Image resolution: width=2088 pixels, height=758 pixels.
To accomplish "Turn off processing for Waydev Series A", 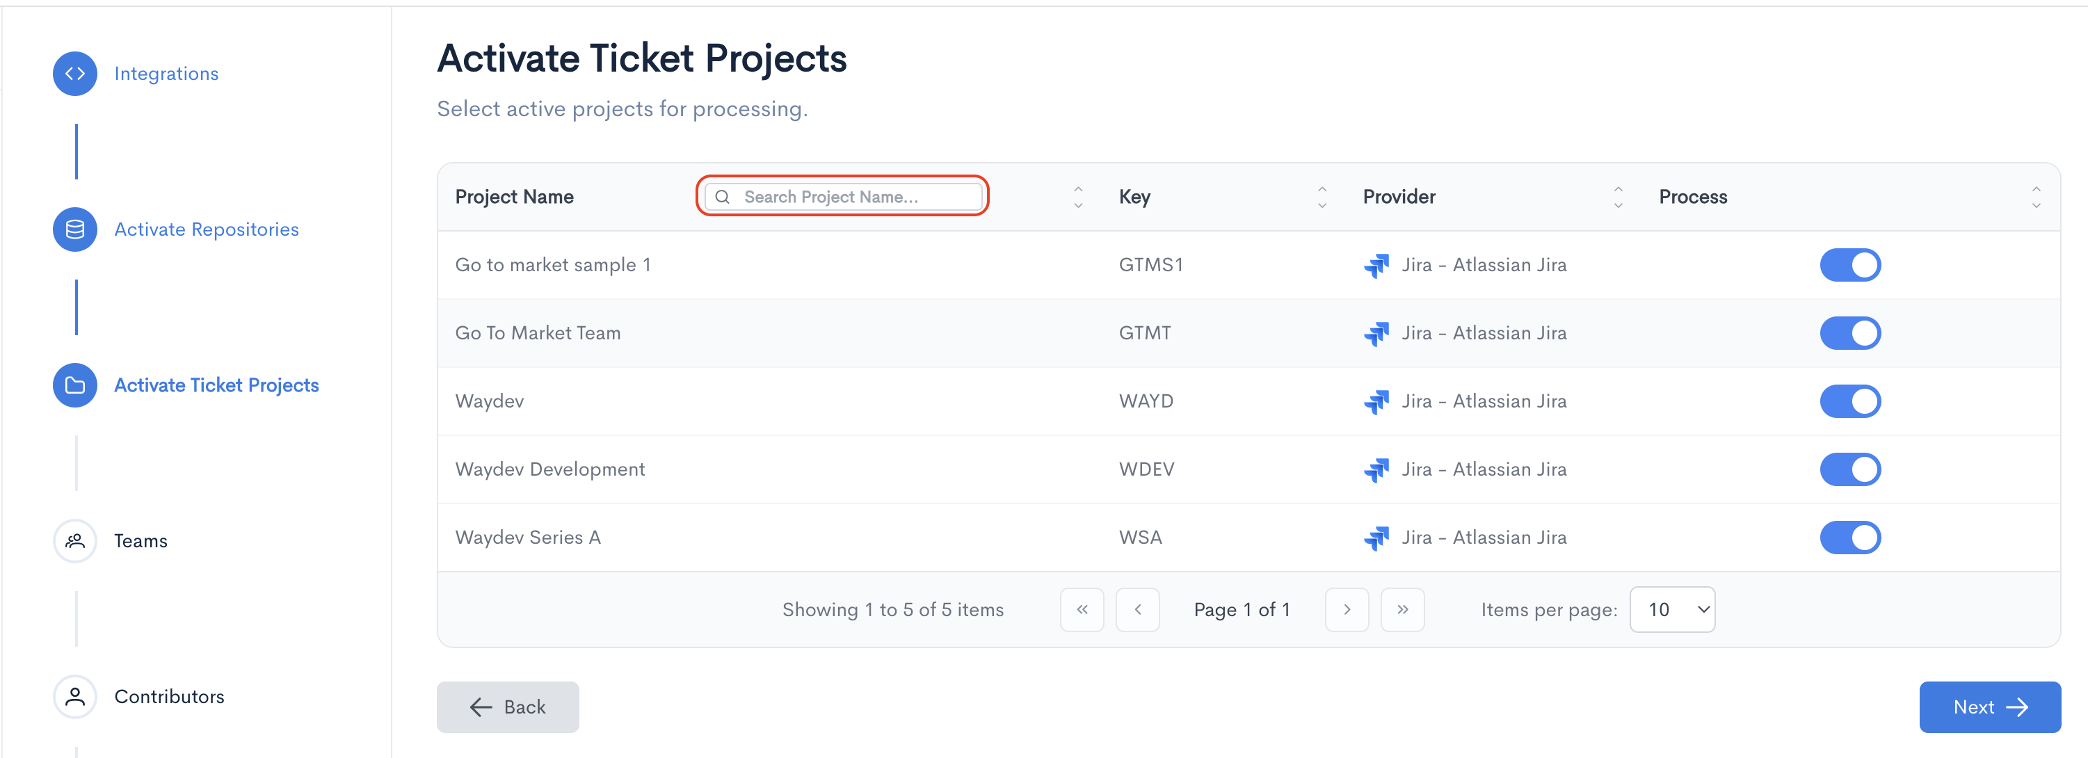I will 1849,538.
